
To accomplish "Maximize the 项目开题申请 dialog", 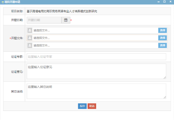I will point(165,2).
